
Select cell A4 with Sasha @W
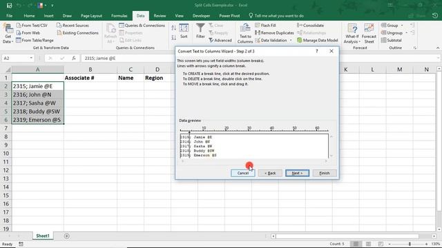coord(38,103)
